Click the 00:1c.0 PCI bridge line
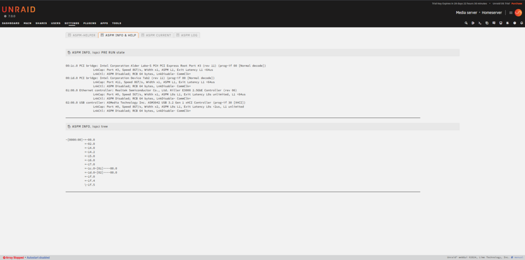The image size is (525, 260). (x=166, y=66)
